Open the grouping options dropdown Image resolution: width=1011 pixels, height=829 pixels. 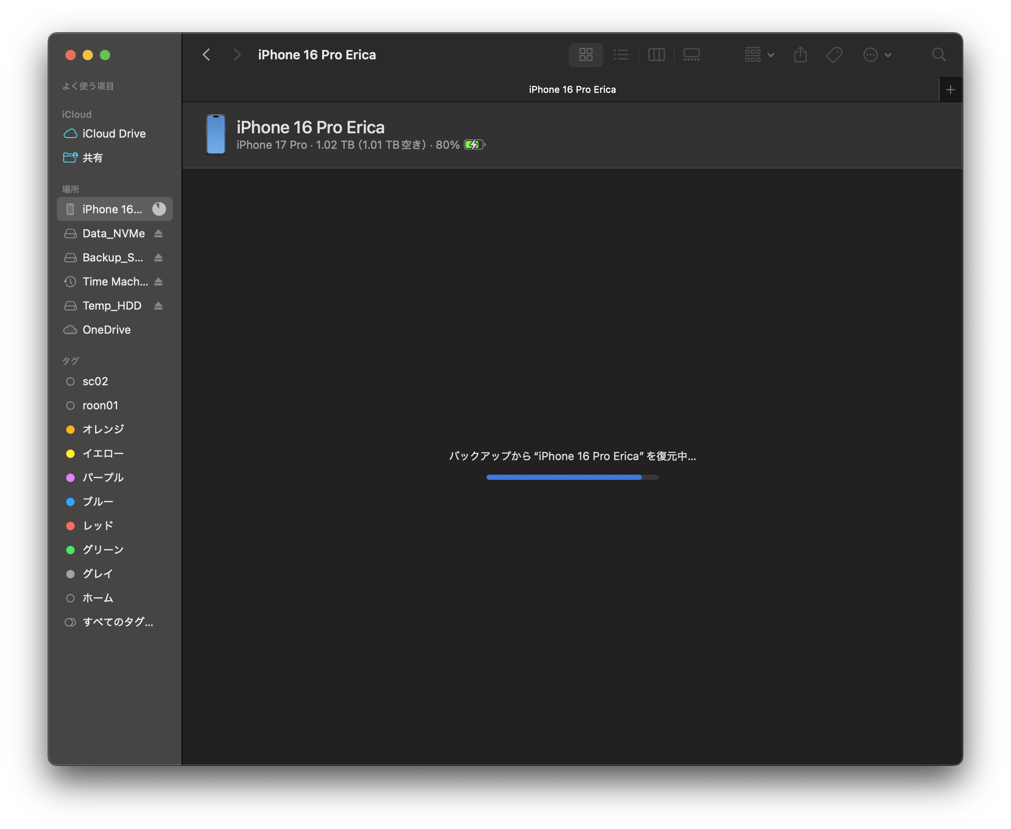pyautogui.click(x=759, y=55)
